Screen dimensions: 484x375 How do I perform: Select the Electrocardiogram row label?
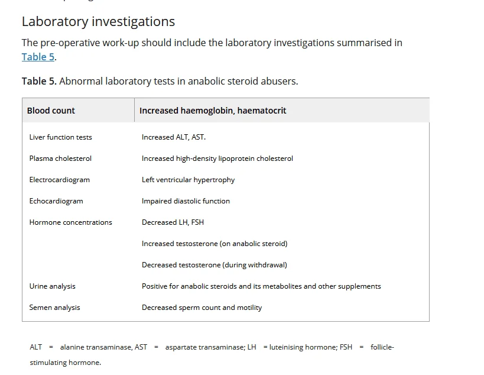click(59, 180)
